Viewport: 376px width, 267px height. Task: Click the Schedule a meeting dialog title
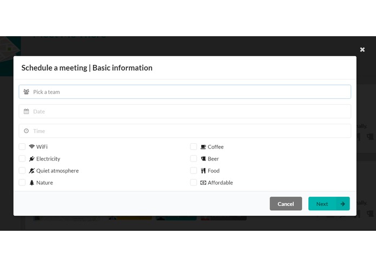point(87,68)
